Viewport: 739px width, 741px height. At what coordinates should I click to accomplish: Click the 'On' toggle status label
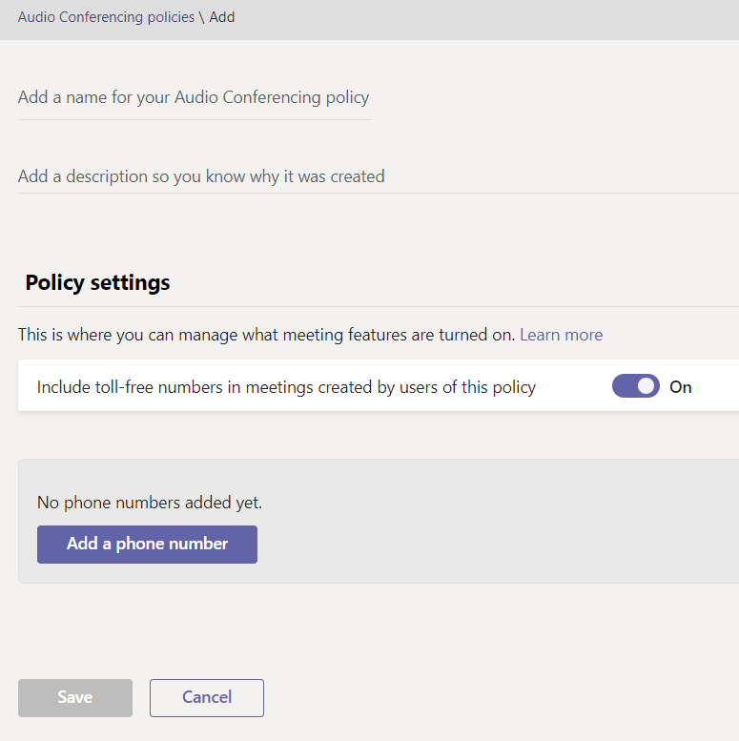click(681, 387)
